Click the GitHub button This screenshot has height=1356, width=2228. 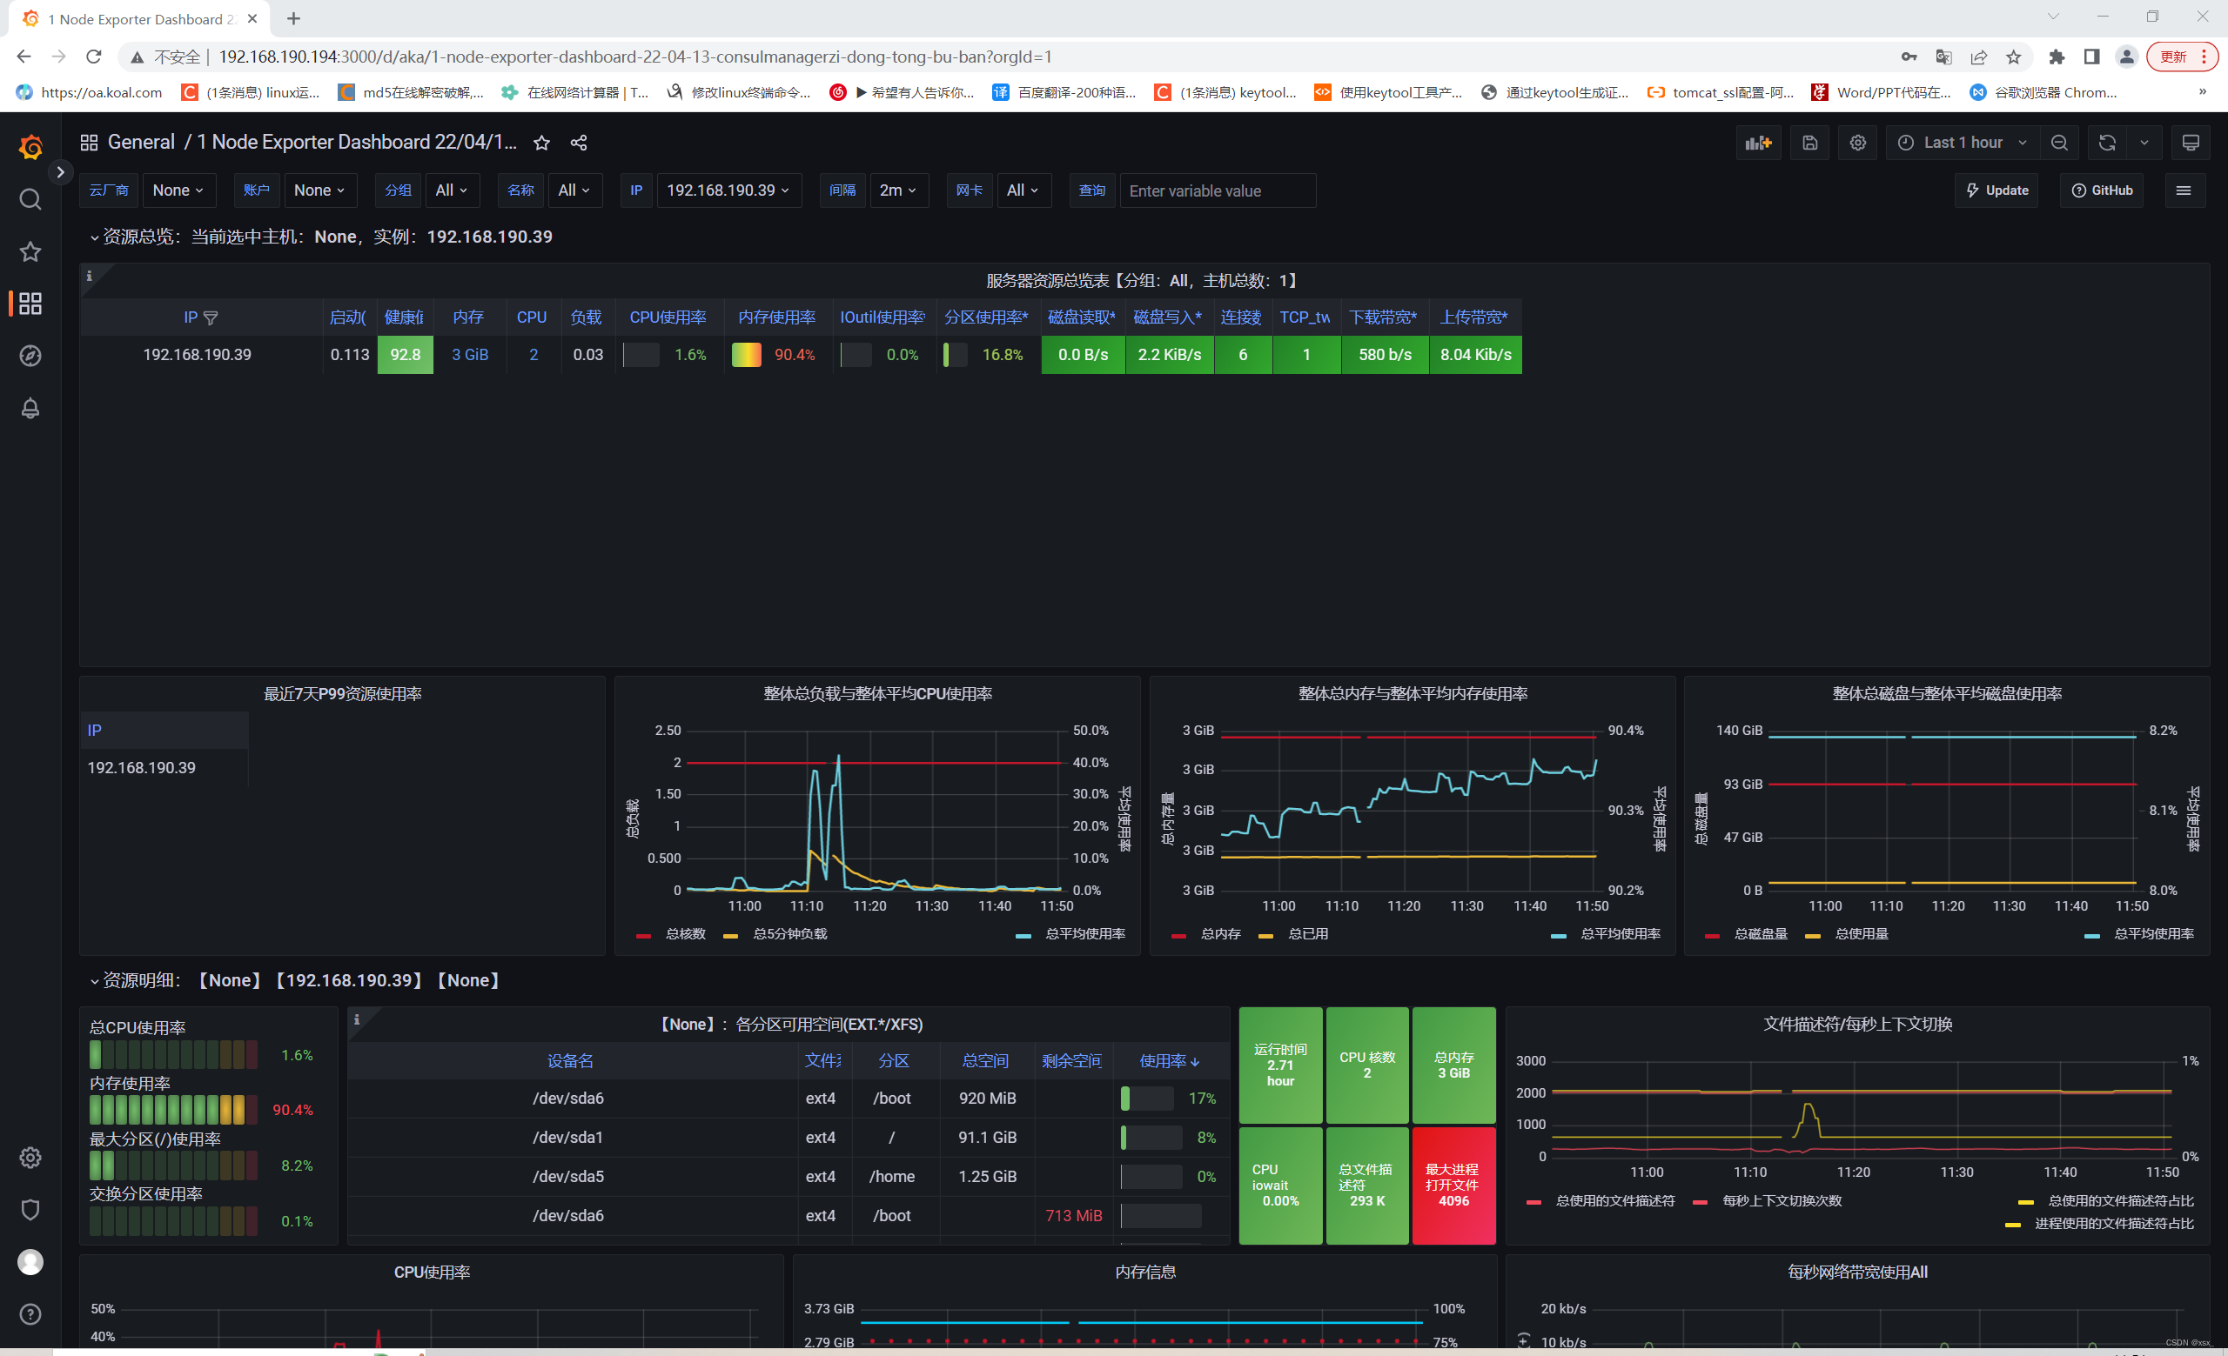point(2101,190)
